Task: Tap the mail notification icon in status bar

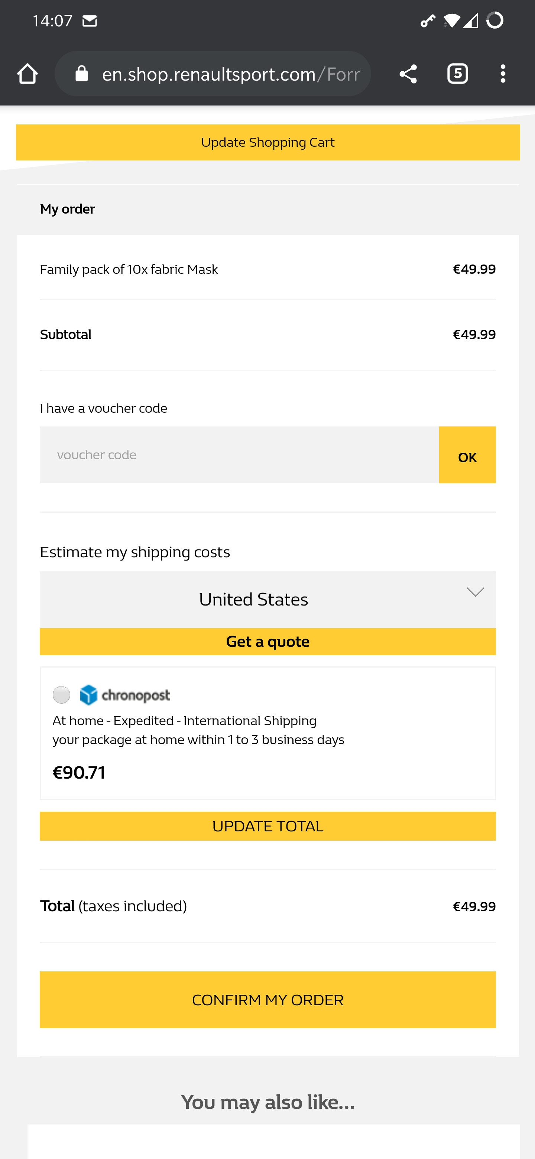Action: tap(90, 21)
